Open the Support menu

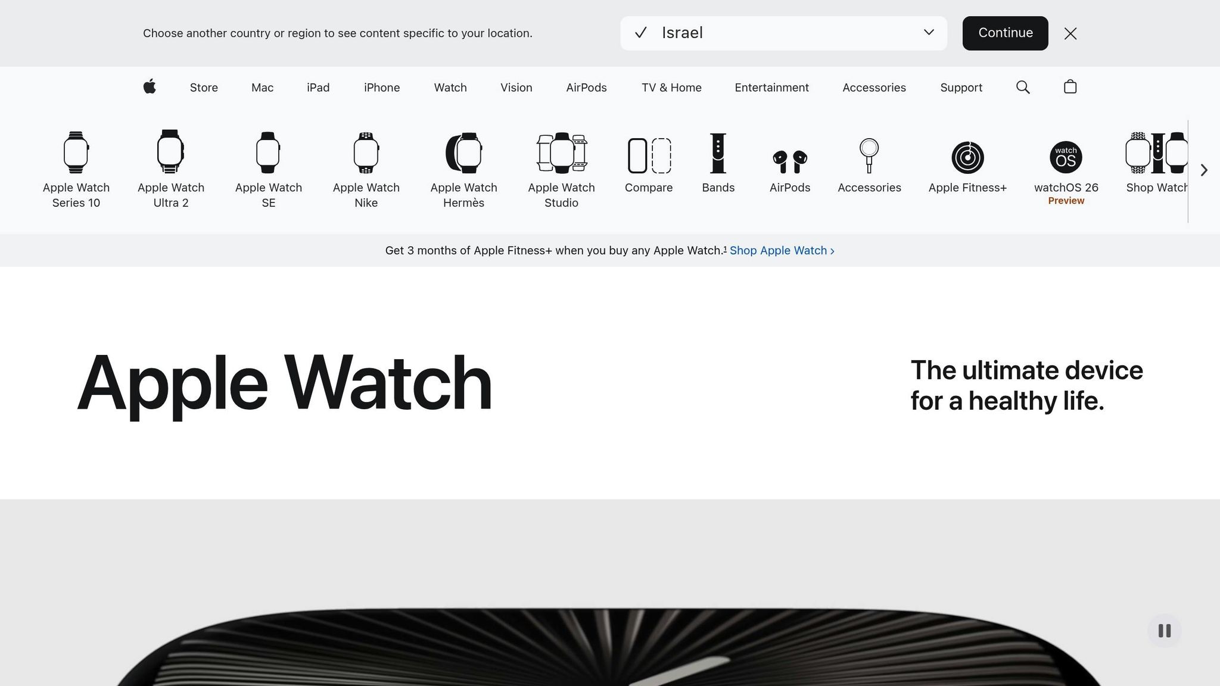point(961,88)
